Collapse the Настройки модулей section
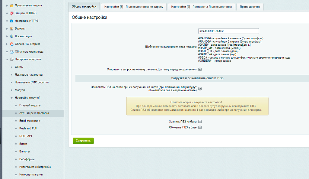Image resolution: width=309 pixels, height=179 pixels. pos(11,98)
